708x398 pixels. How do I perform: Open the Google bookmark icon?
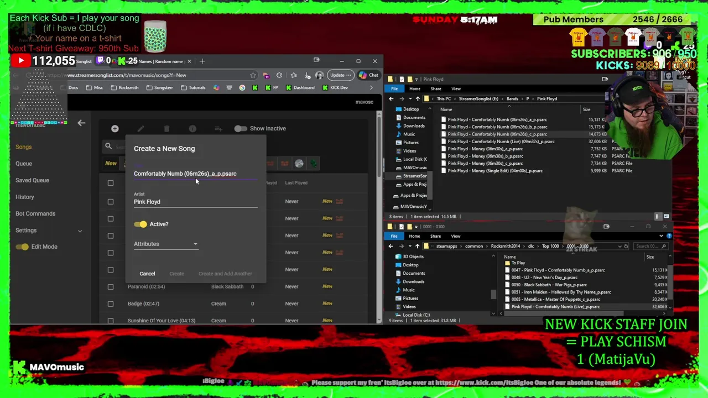(x=242, y=87)
